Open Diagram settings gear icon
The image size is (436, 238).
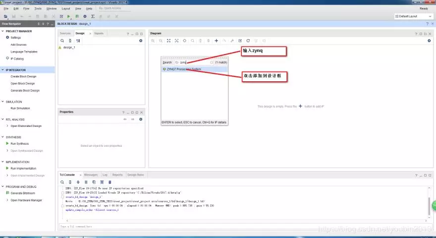429,41
